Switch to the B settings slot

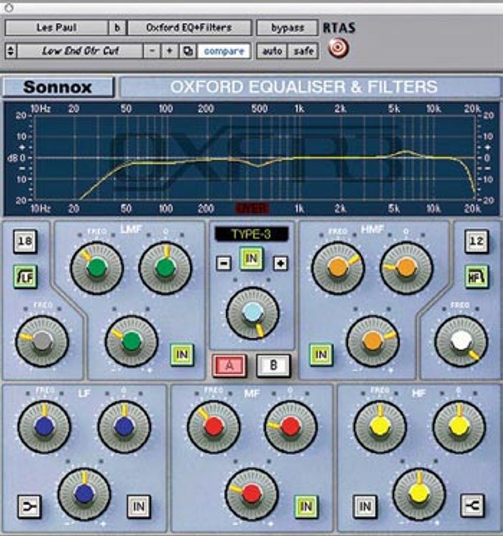pyautogui.click(x=274, y=366)
